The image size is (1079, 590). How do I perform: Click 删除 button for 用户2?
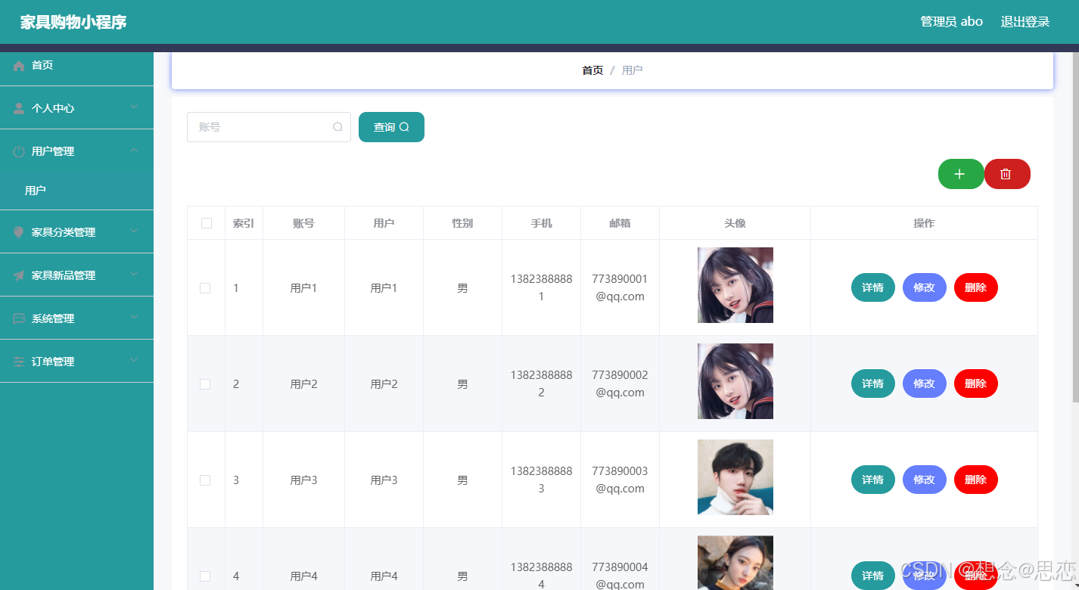pos(976,383)
